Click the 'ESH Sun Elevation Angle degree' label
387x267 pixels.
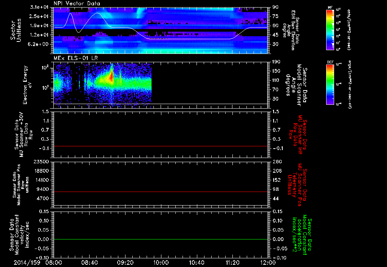point(291,30)
